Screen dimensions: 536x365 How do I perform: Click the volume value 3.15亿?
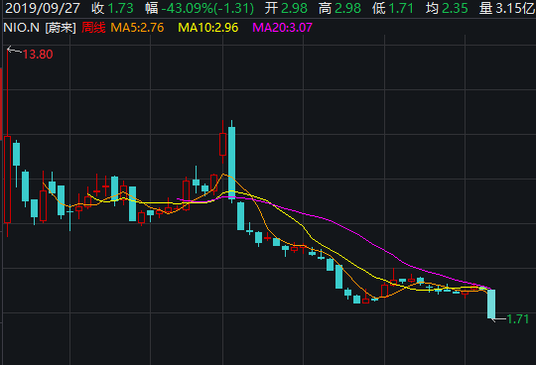coord(515,8)
